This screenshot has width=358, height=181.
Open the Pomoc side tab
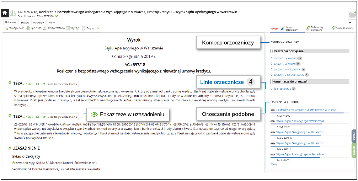click(x=354, y=136)
